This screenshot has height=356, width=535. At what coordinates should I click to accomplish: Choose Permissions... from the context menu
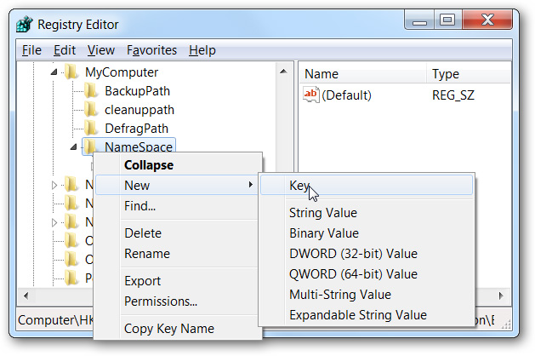point(161,301)
